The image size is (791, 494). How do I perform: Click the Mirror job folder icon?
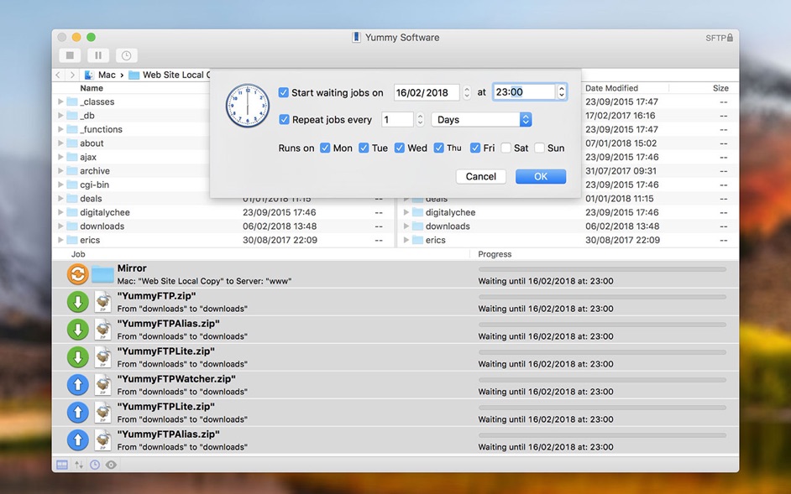click(x=103, y=274)
